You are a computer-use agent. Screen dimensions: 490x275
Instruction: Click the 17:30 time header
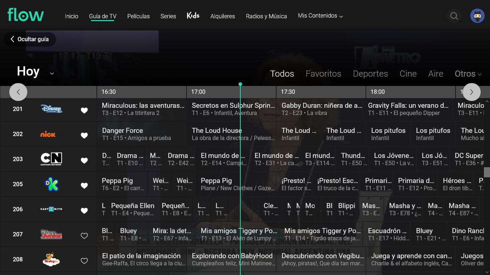tap(321, 92)
